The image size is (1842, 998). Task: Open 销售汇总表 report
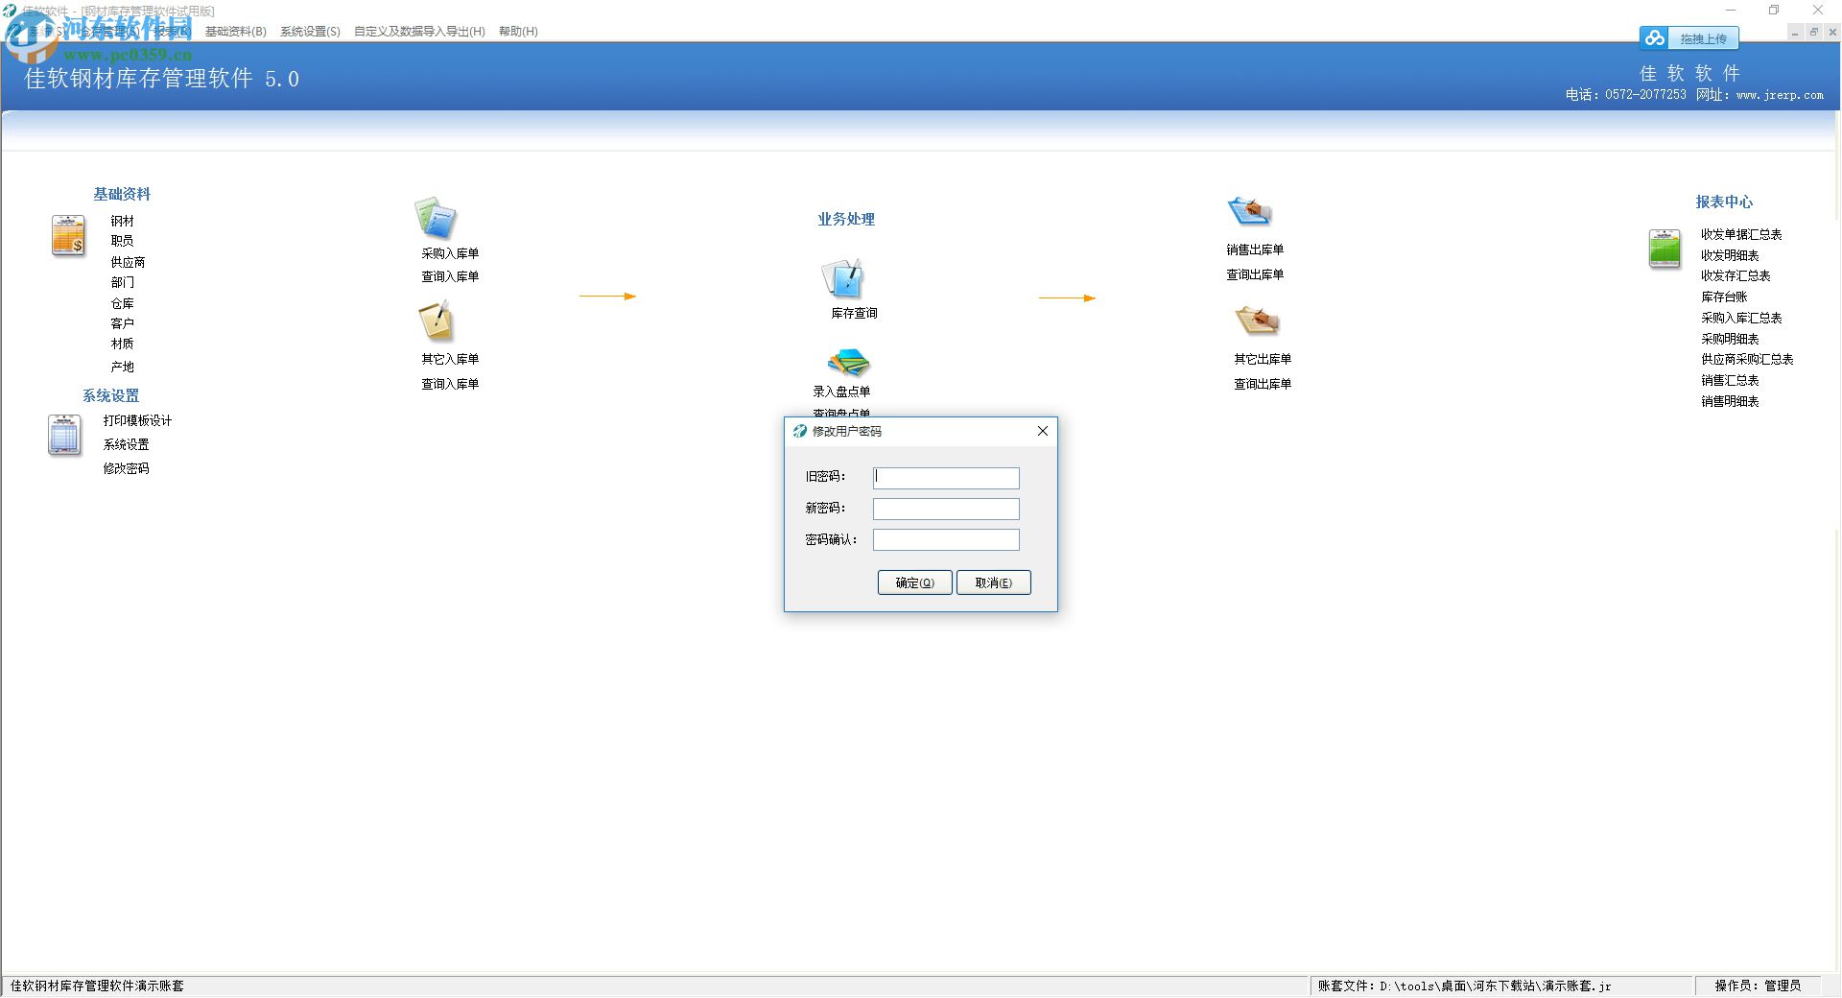click(x=1730, y=380)
